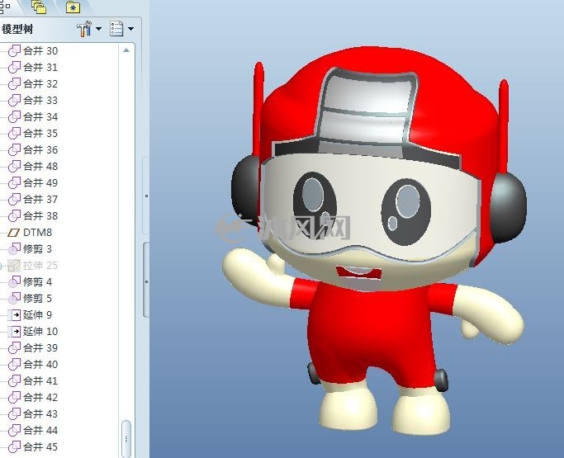The height and width of the screenshot is (458, 564).
Task: Switch to the favorites folder tab
Action: click(x=73, y=7)
